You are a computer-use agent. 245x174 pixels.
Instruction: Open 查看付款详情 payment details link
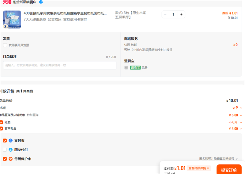click(199, 168)
